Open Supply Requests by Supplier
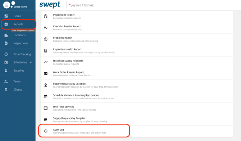The height and width of the screenshot is (141, 241). pyautogui.click(x=137, y=120)
